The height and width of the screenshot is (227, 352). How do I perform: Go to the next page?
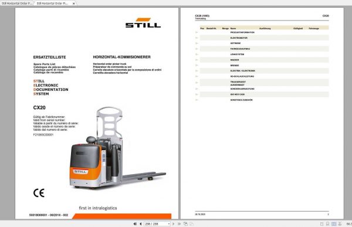click(x=173, y=224)
